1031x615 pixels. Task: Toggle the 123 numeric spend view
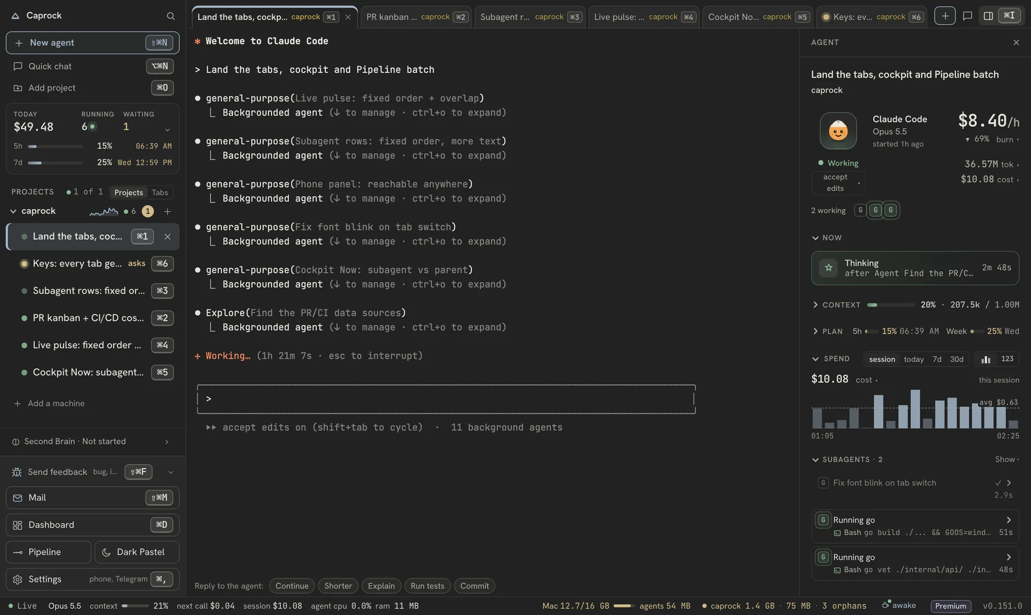click(x=1007, y=359)
